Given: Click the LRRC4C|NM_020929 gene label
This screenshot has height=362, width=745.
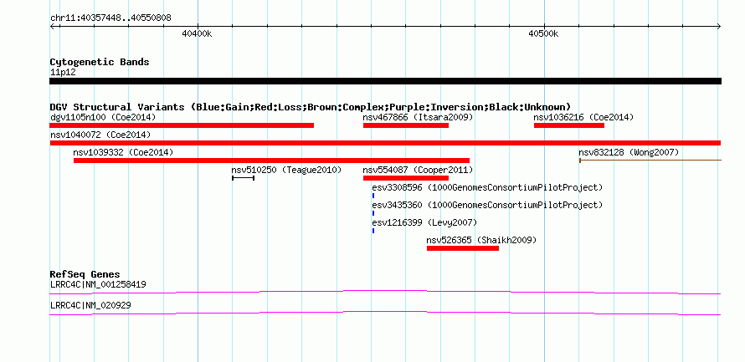Looking at the screenshot, I should 90,305.
